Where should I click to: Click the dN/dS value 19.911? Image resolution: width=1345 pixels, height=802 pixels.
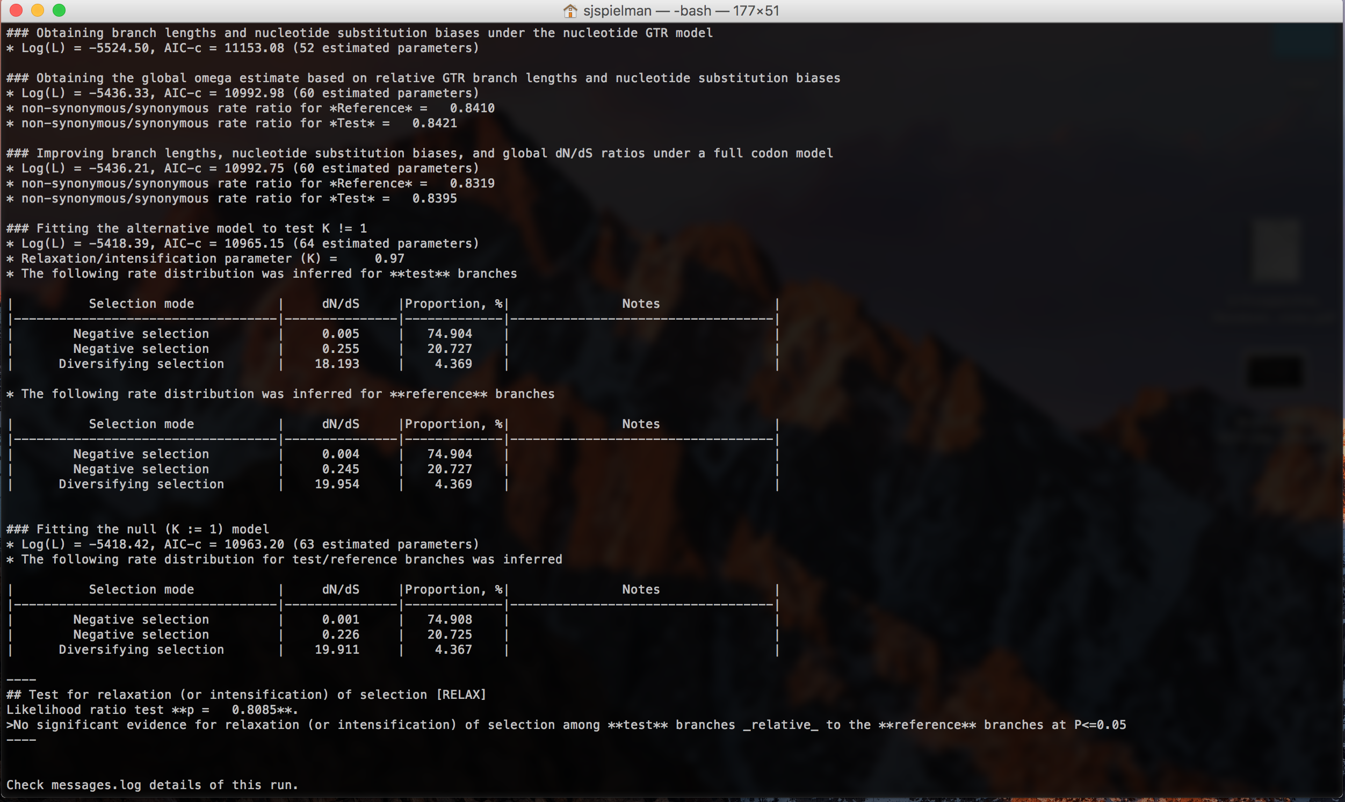(x=337, y=649)
